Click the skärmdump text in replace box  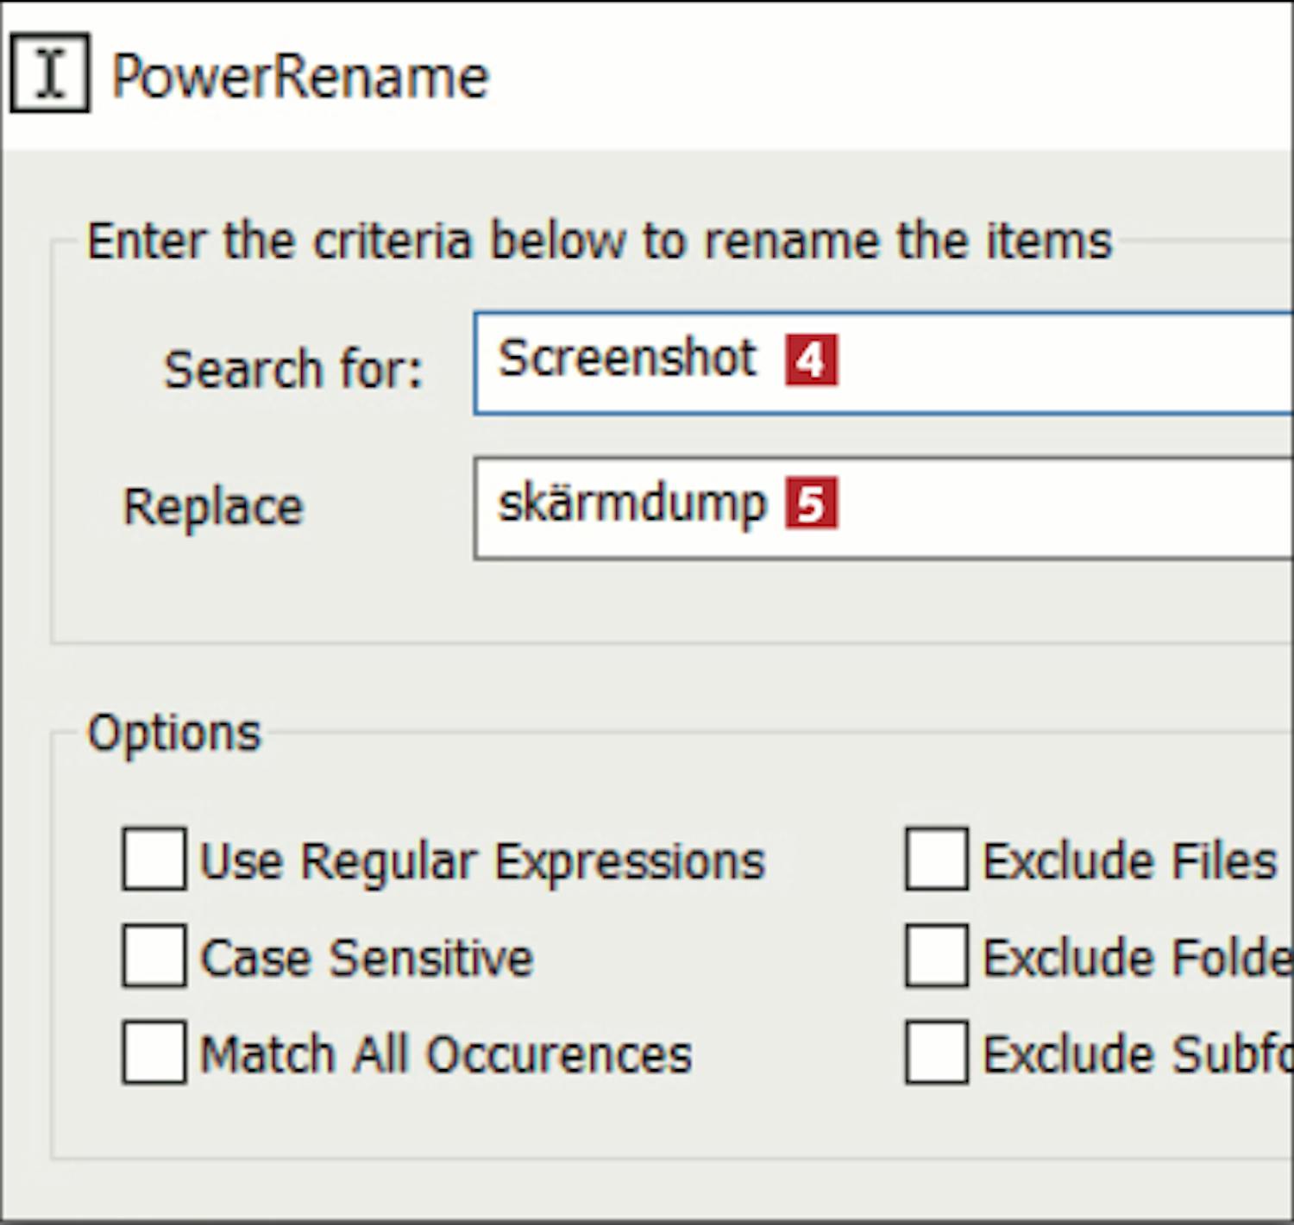[631, 503]
